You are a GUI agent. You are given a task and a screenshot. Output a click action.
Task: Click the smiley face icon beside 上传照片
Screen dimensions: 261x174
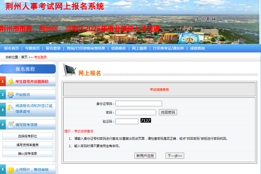11,170
